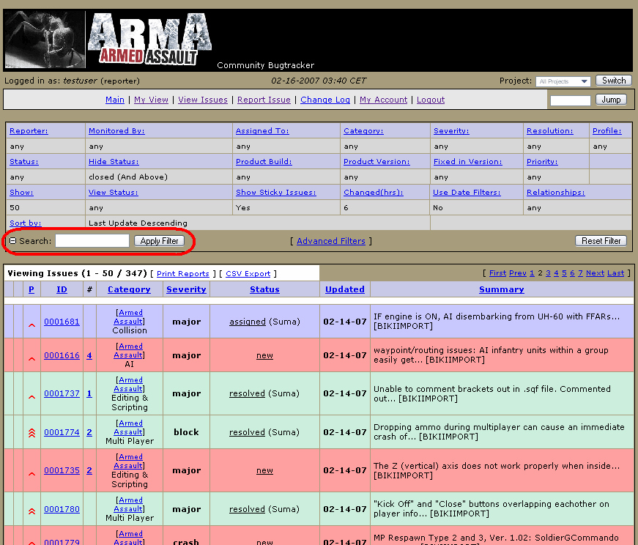Sort issues by Updated column header

(x=345, y=289)
